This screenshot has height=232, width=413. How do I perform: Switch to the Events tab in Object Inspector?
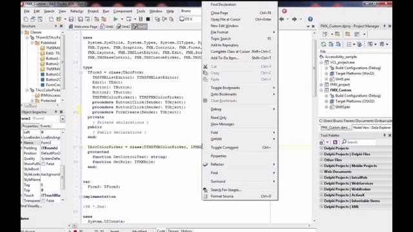(46, 126)
